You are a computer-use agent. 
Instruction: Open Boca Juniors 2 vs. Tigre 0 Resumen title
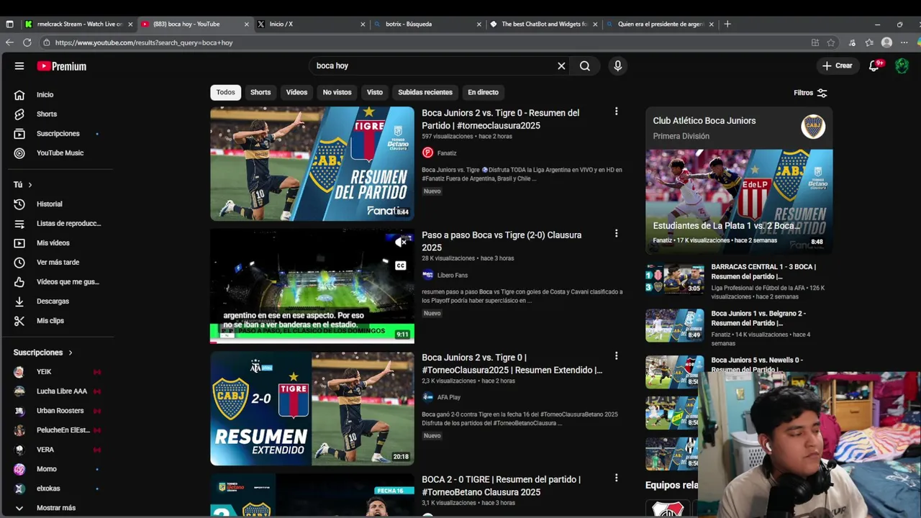click(x=500, y=119)
